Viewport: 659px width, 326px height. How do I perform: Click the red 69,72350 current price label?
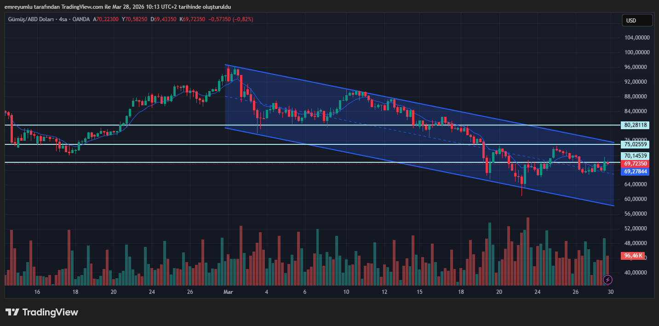click(636, 164)
